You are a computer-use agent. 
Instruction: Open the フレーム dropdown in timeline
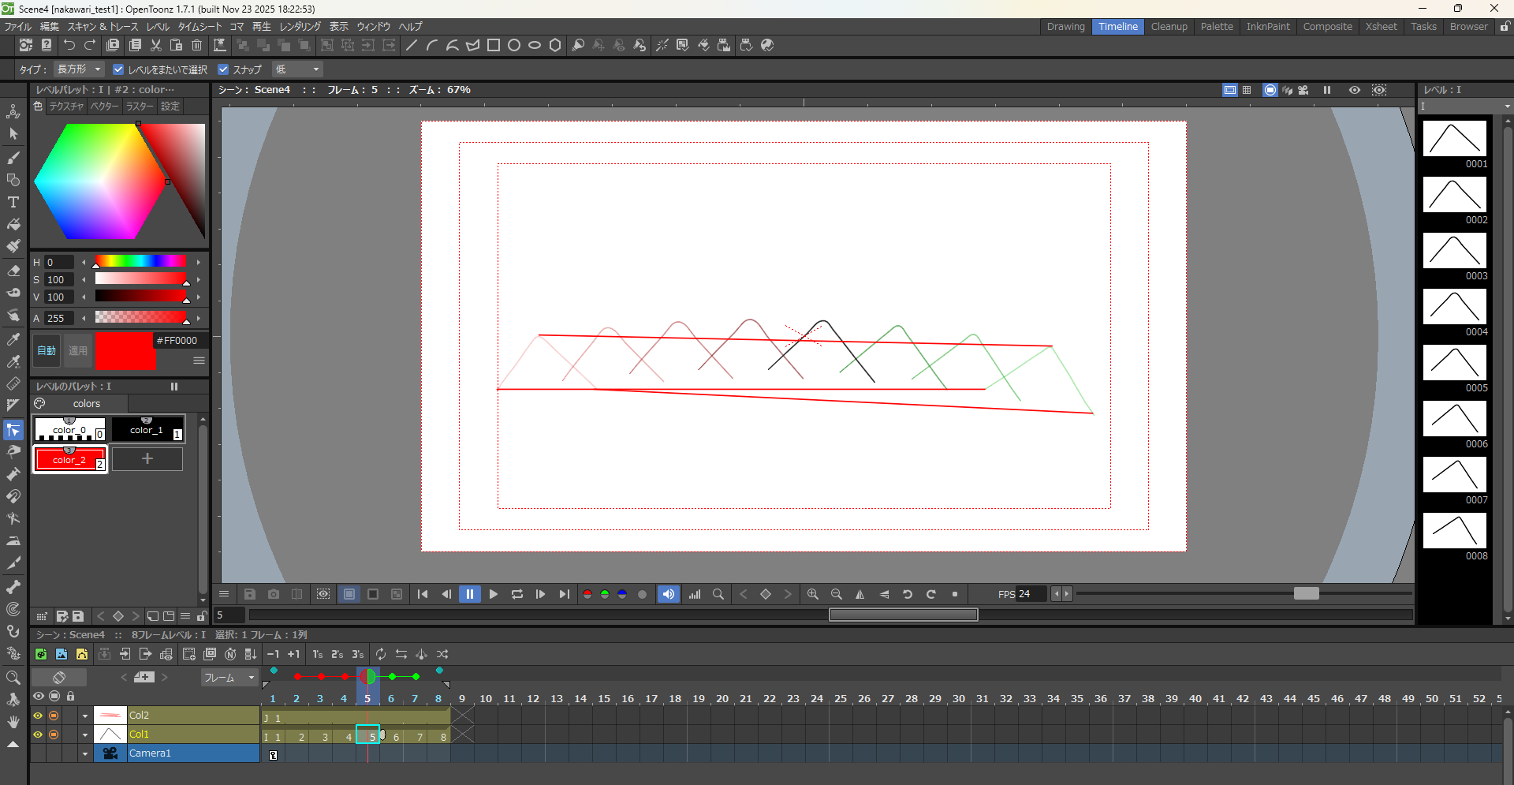[229, 678]
